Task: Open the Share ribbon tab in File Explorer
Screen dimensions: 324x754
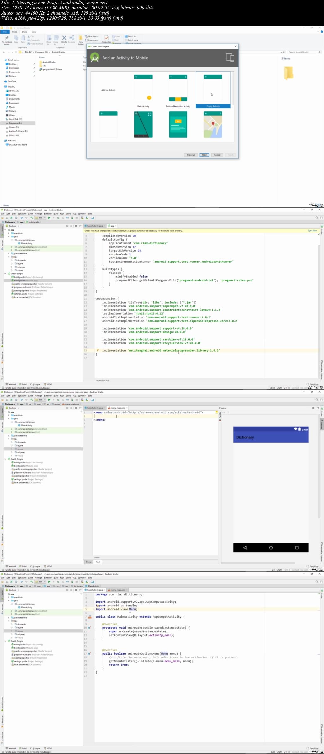Action: pyautogui.click(x=24, y=32)
